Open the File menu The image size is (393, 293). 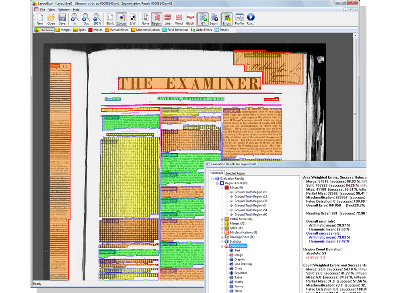coord(43,10)
